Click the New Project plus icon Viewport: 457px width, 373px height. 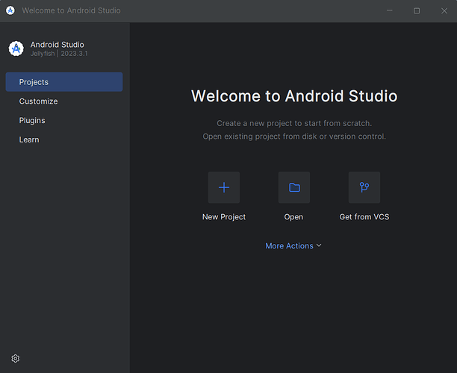pyautogui.click(x=223, y=187)
